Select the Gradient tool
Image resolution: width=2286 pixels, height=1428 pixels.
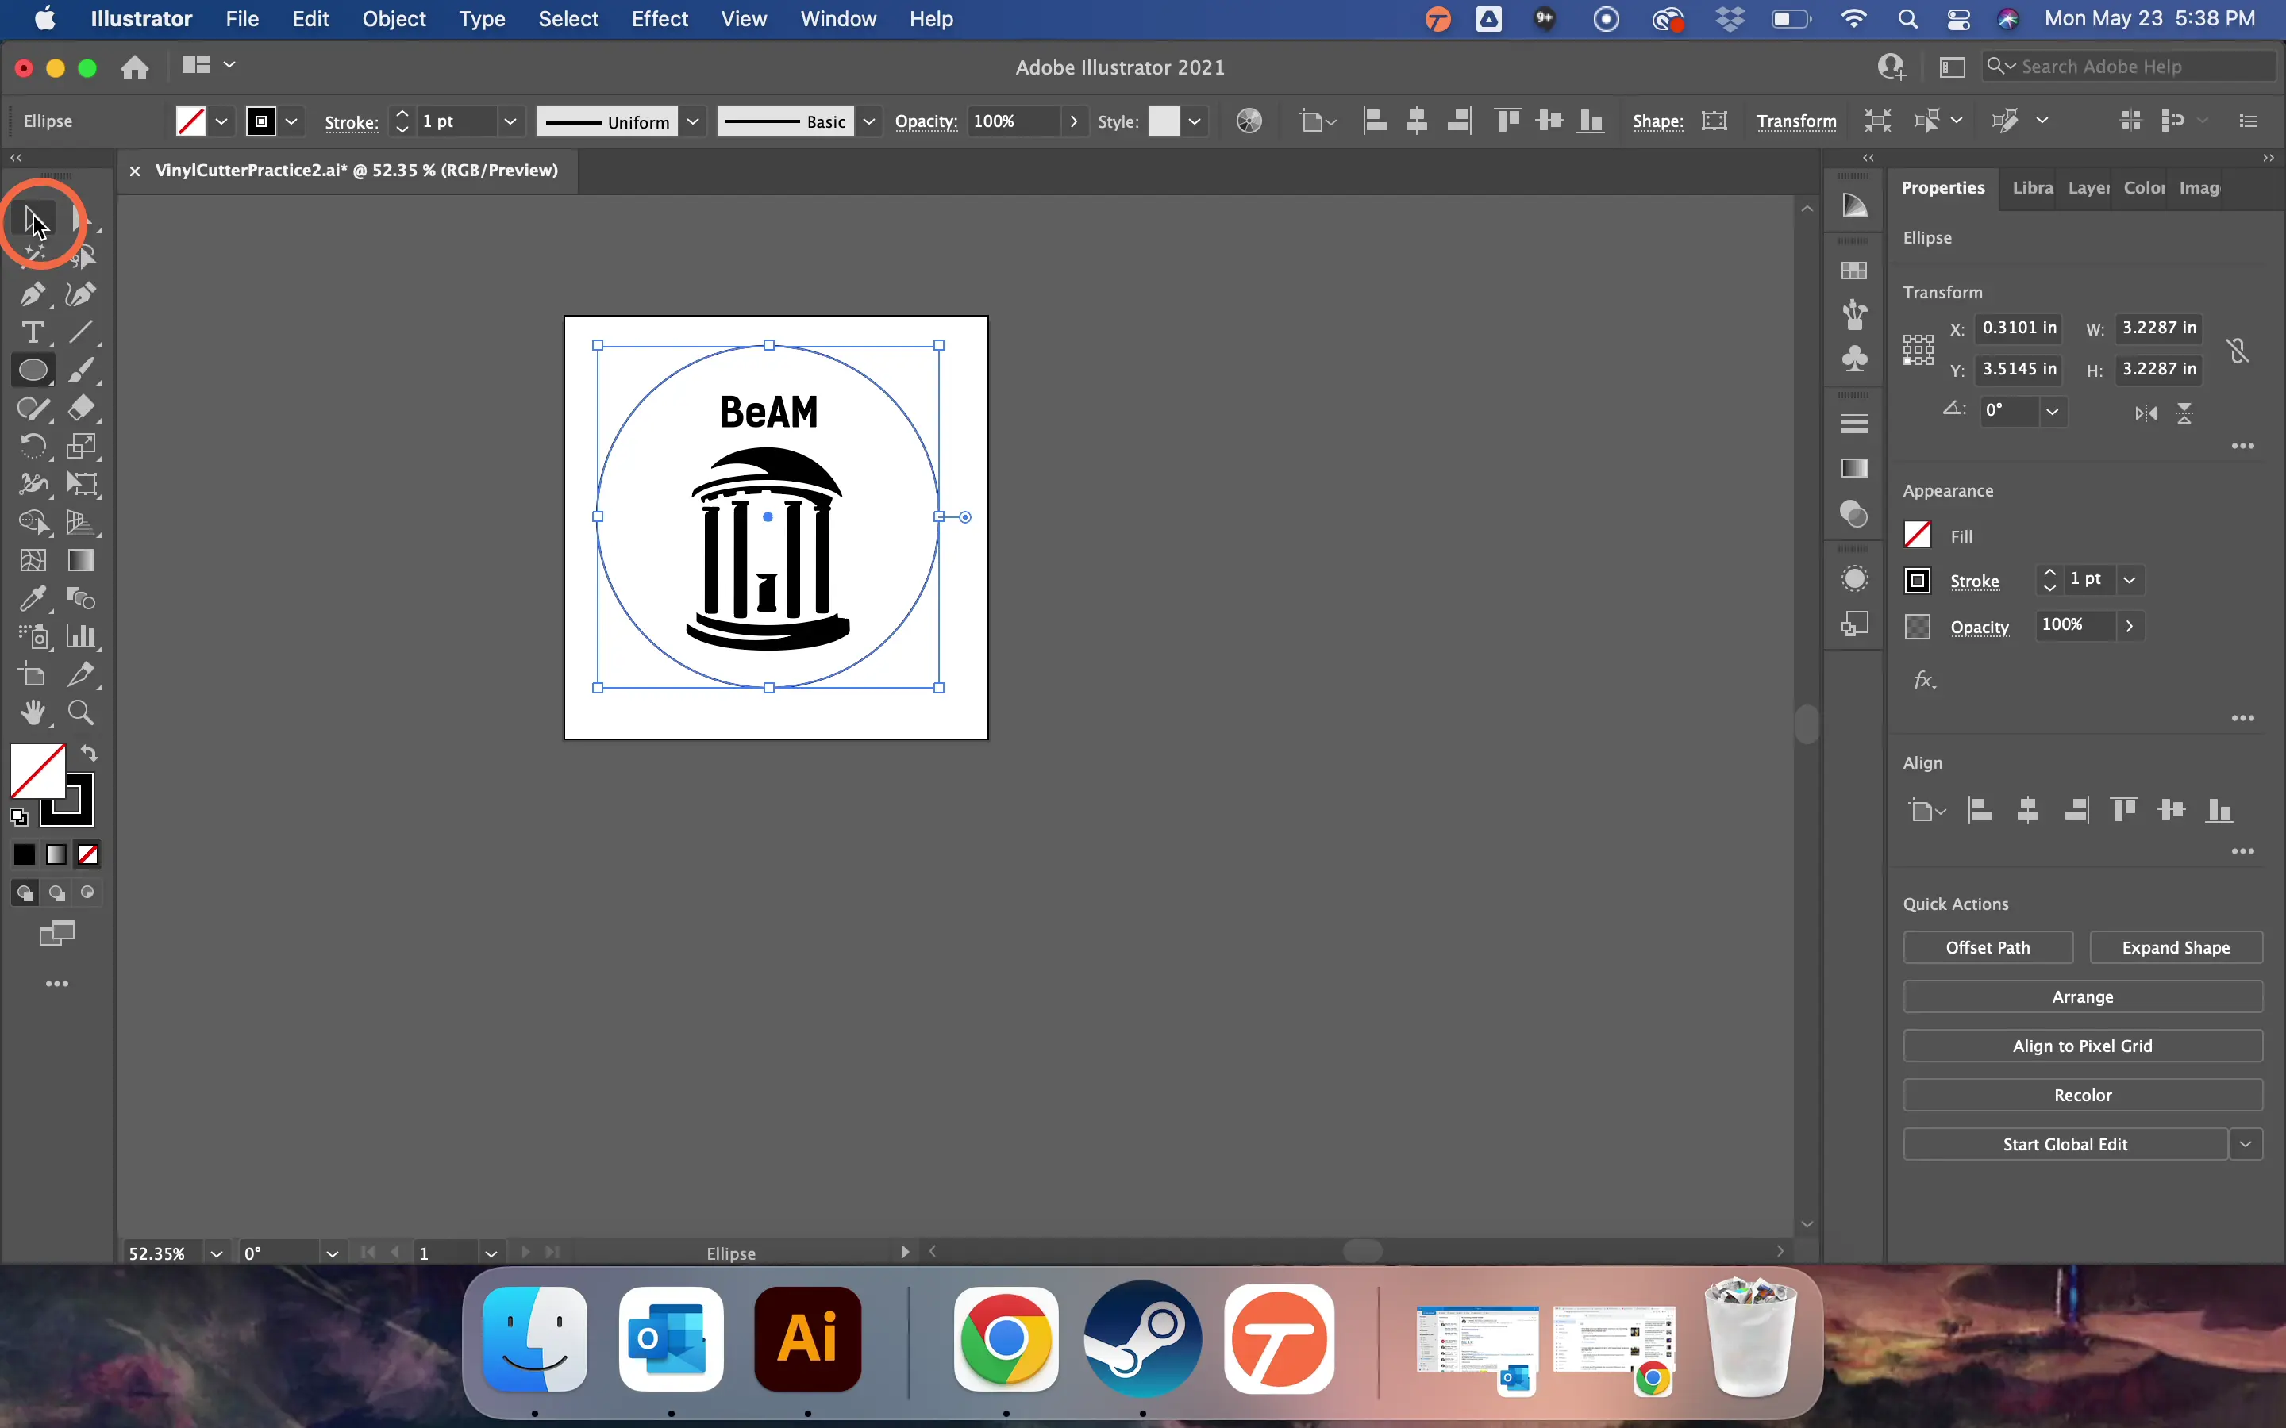pos(81,561)
